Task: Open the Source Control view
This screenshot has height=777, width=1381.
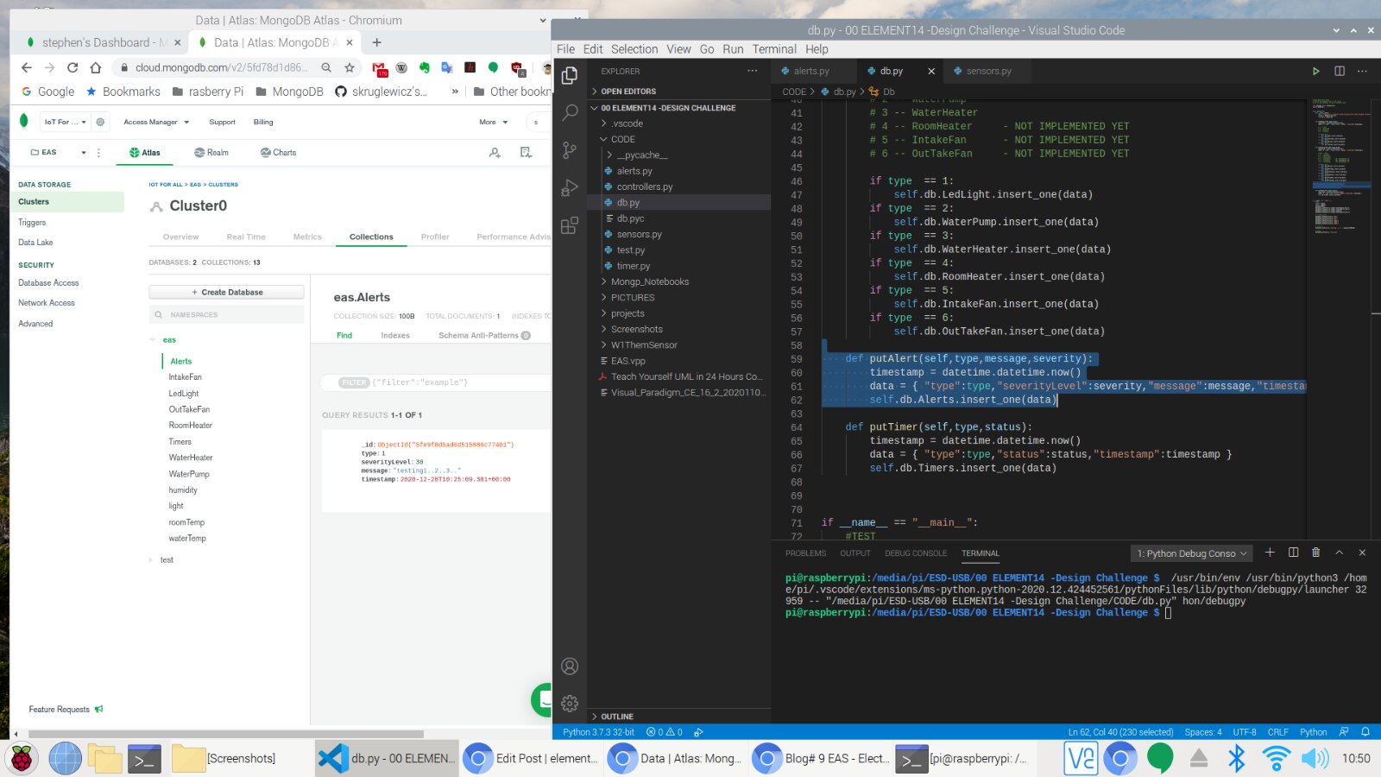Action: tap(570, 150)
